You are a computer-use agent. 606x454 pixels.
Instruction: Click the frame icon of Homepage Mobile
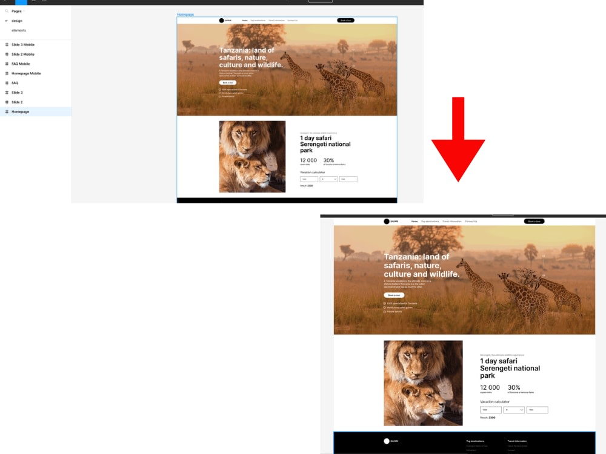click(7, 73)
